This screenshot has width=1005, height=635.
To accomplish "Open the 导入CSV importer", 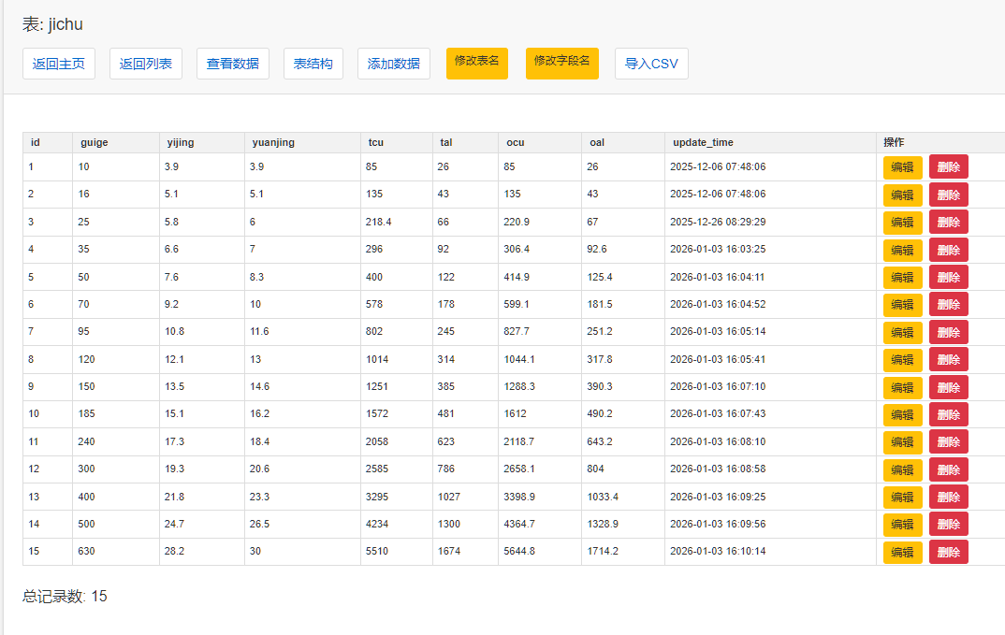I will [x=651, y=64].
